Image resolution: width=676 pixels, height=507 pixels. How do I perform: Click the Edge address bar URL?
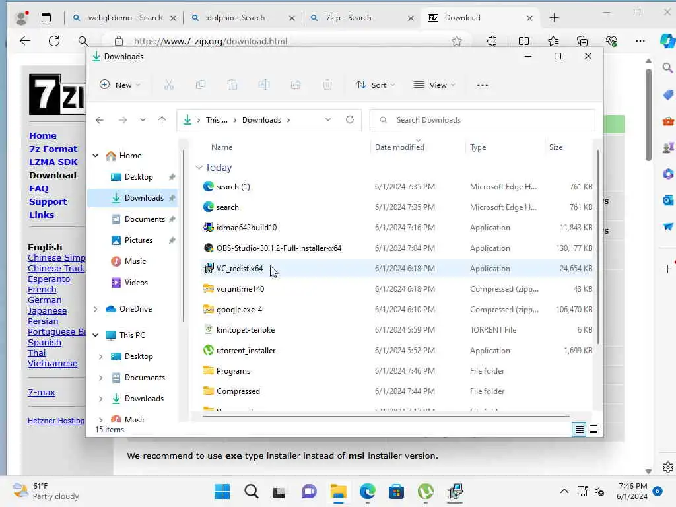coord(211,41)
